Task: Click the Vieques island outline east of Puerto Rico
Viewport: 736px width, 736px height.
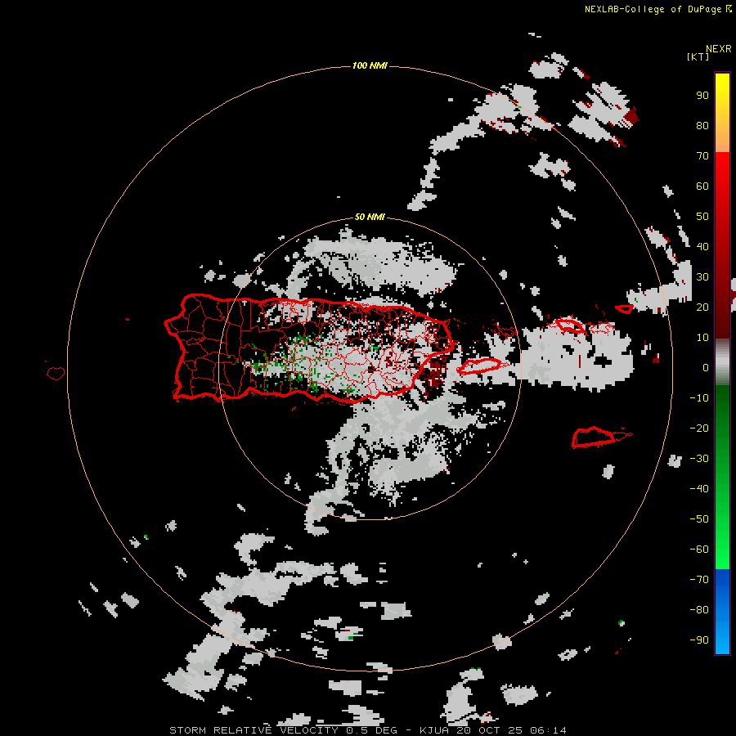Action: 478,366
